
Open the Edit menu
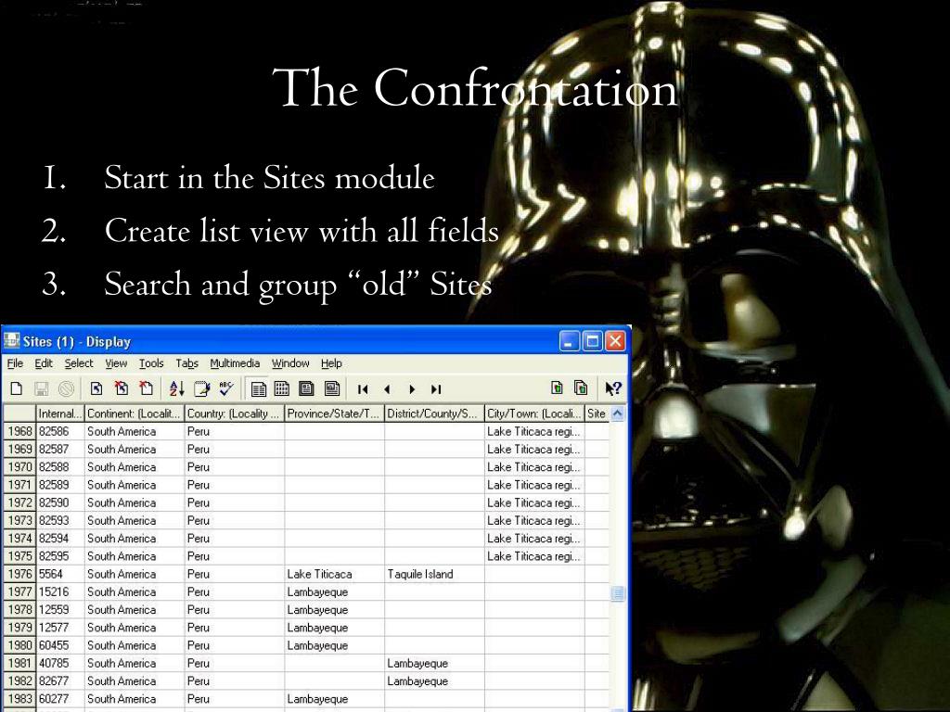[43, 363]
